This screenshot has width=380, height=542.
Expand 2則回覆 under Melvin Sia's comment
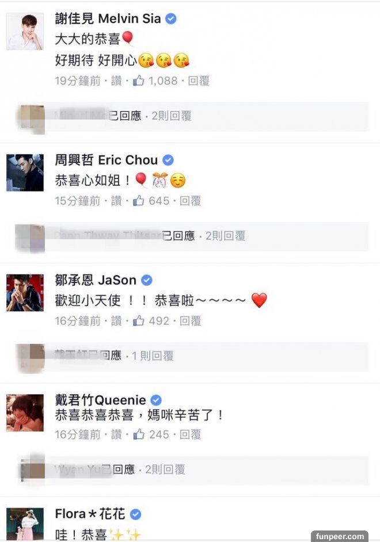tap(172, 116)
